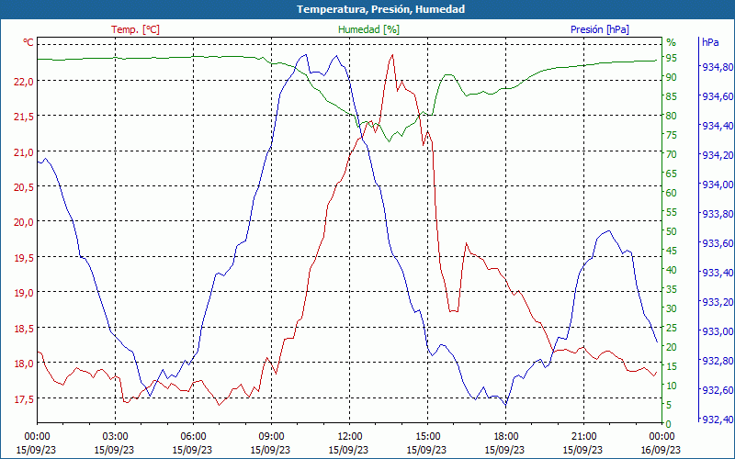Click the 933,20 pressure axis value
The width and height of the screenshot is (735, 459).
coord(718,302)
